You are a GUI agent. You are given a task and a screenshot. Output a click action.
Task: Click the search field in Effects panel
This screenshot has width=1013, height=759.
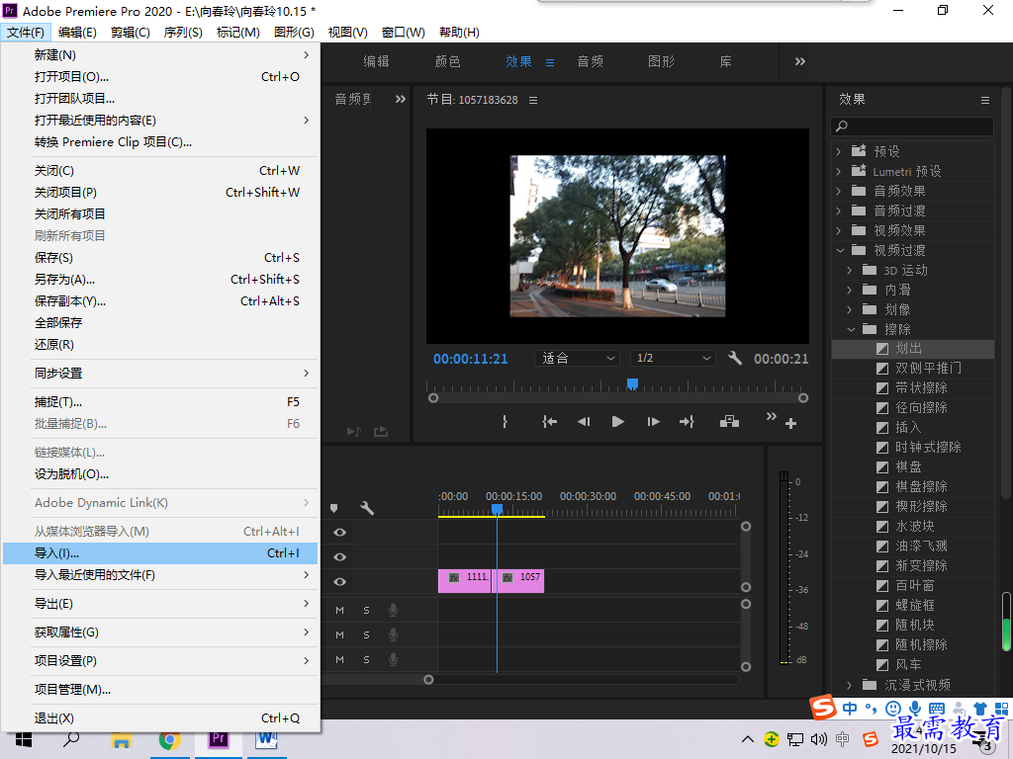pos(912,126)
